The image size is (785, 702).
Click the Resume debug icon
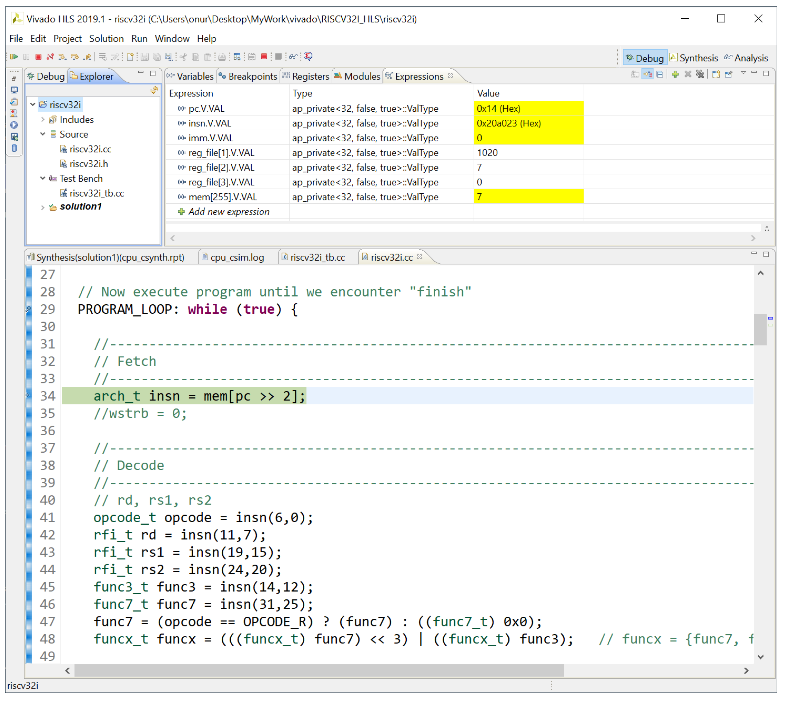[15, 57]
